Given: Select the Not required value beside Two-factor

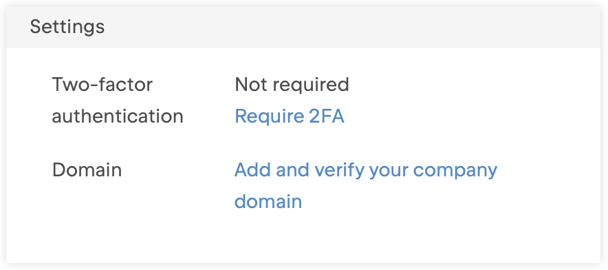Looking at the screenshot, I should [292, 84].
